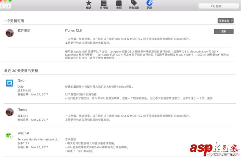Open the Top Charts (排行榜) tab
This screenshot has width=241, height=158.
[x=104, y=5]
